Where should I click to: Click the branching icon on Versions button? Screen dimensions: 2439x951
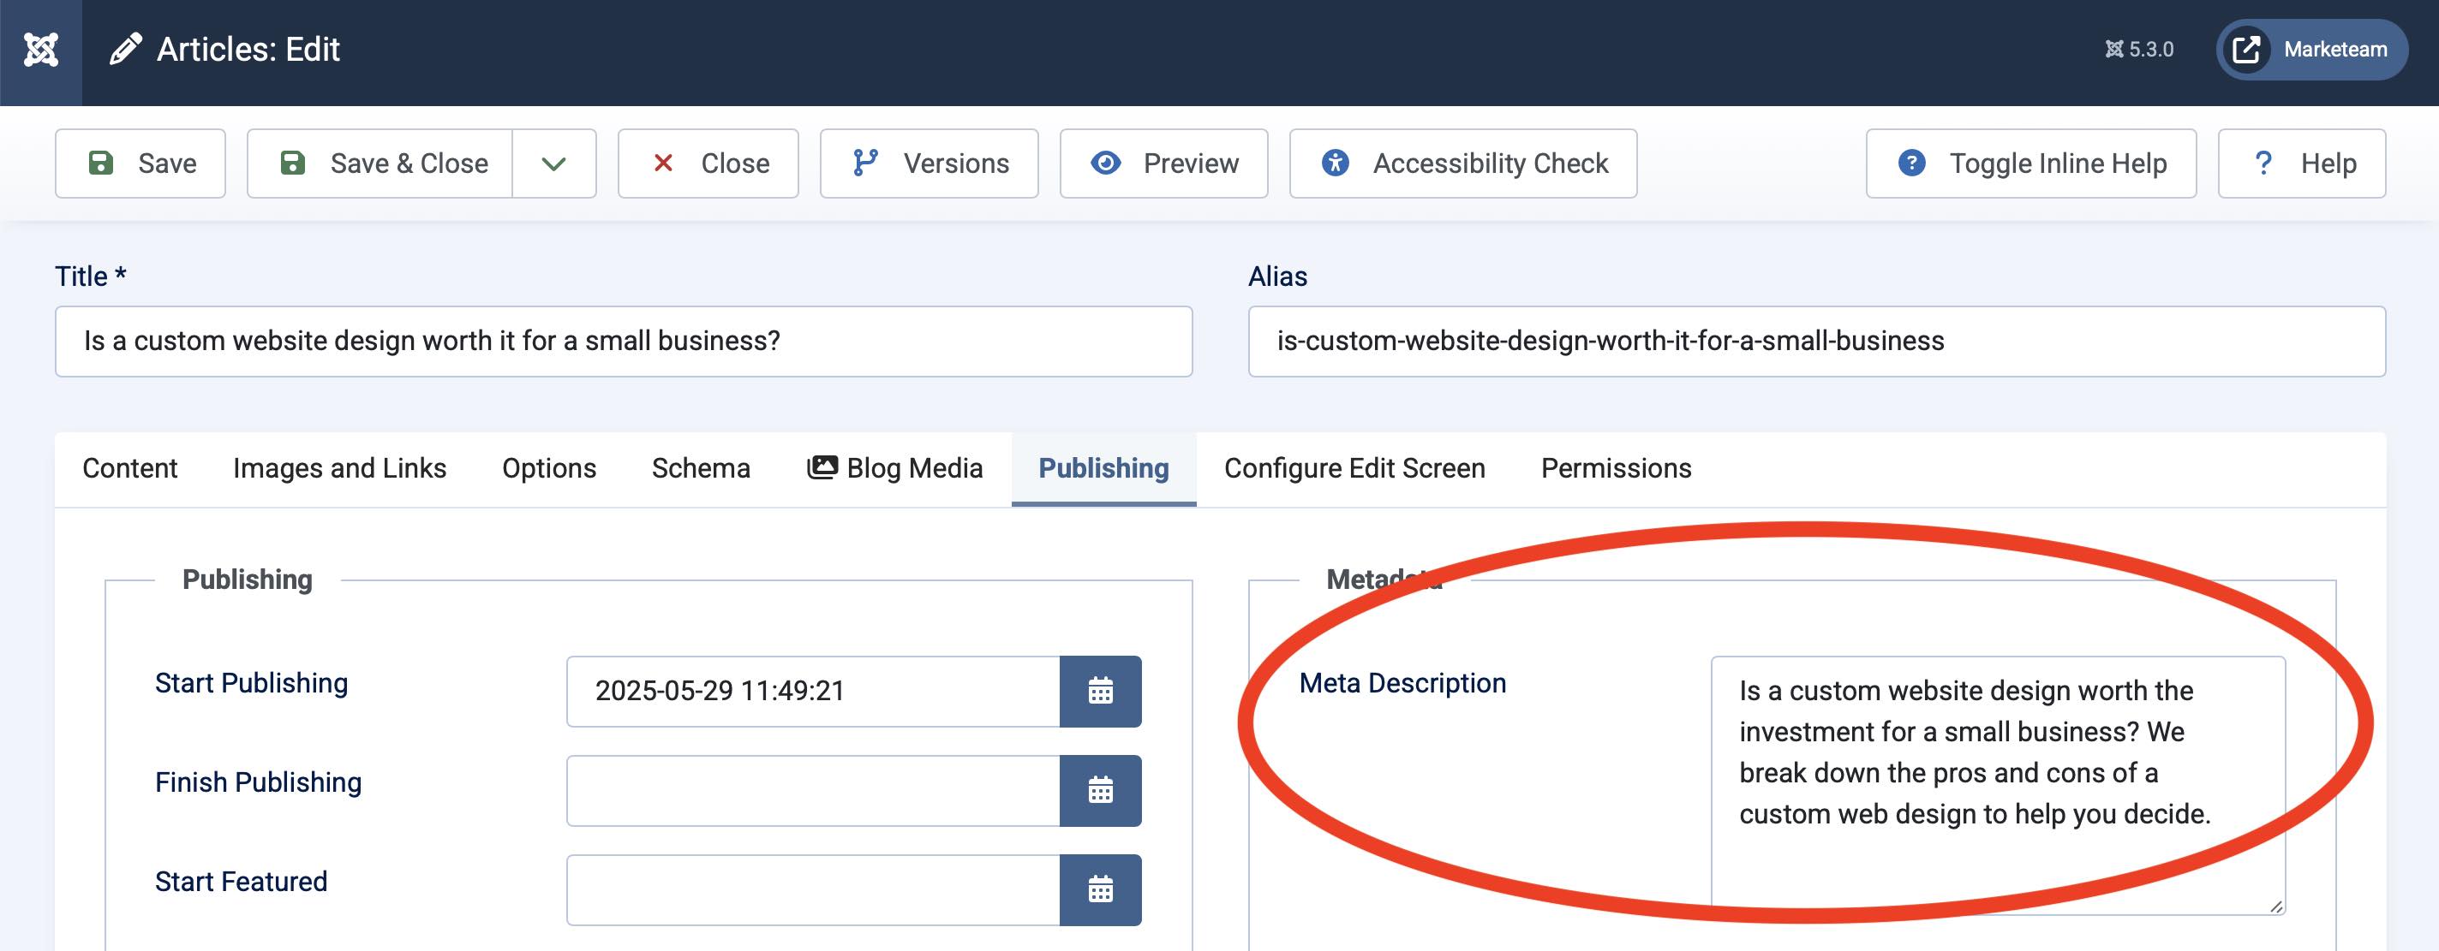tap(868, 163)
